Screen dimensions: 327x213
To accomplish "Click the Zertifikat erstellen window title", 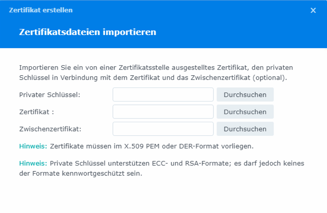I will tap(40, 10).
